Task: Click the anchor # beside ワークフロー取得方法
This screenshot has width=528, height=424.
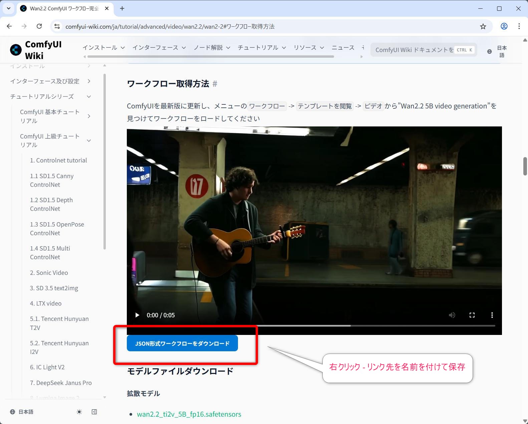Action: [x=215, y=84]
